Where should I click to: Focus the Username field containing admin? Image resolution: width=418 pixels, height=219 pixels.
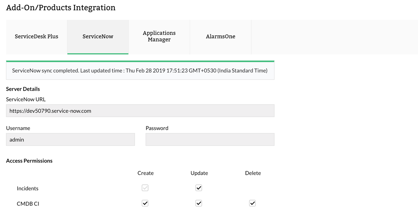pos(70,139)
